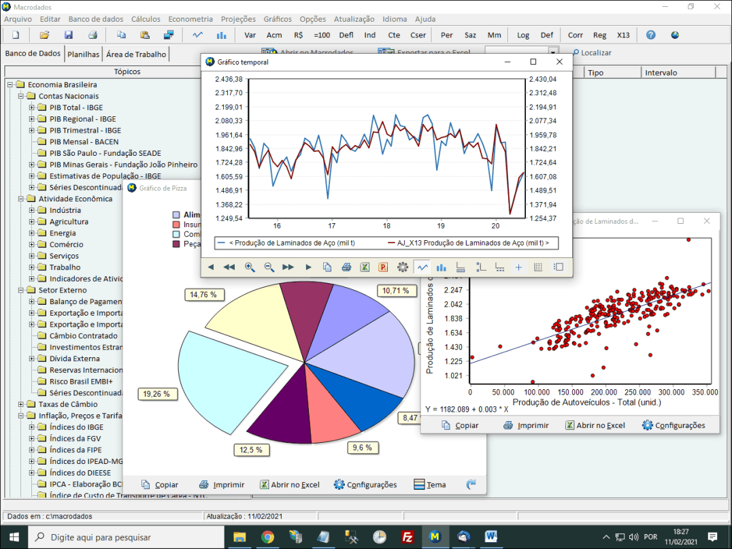Viewport: 732px width, 549px height.
Task: Open Configurações in the scatter plot window
Action: tap(673, 425)
